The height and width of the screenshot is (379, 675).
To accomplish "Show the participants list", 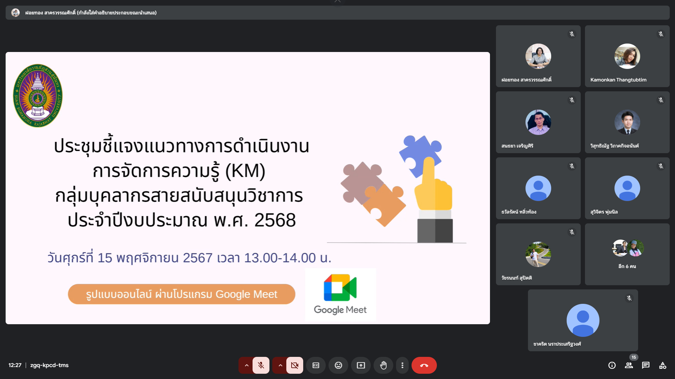I will tap(629, 365).
